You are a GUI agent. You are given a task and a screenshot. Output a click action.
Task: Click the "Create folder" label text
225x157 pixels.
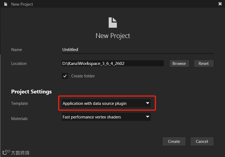[83, 76]
